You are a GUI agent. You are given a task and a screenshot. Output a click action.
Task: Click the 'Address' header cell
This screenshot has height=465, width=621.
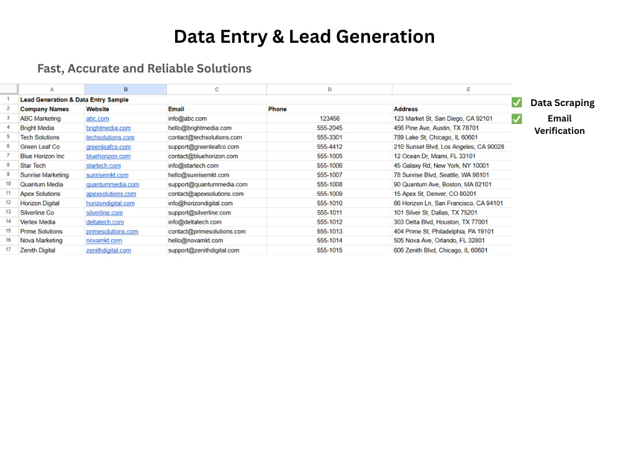(452, 109)
